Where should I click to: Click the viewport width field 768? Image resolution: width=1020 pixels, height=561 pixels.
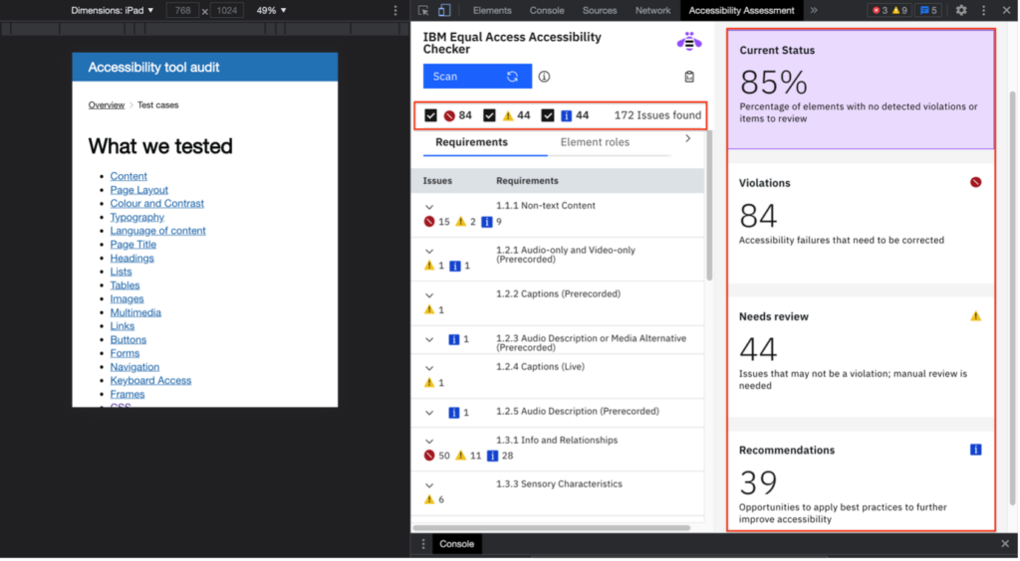coord(182,10)
